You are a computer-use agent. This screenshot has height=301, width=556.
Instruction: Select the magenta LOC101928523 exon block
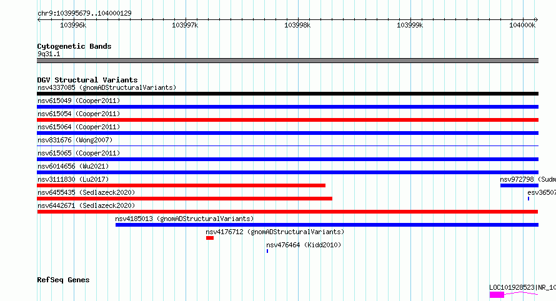coord(497,295)
